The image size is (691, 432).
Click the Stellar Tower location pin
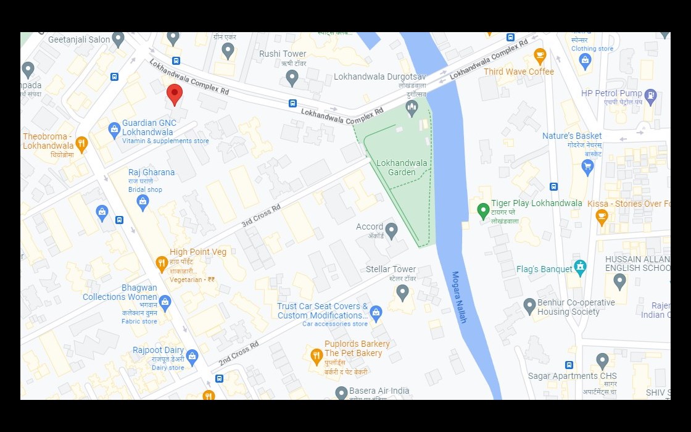click(x=402, y=293)
